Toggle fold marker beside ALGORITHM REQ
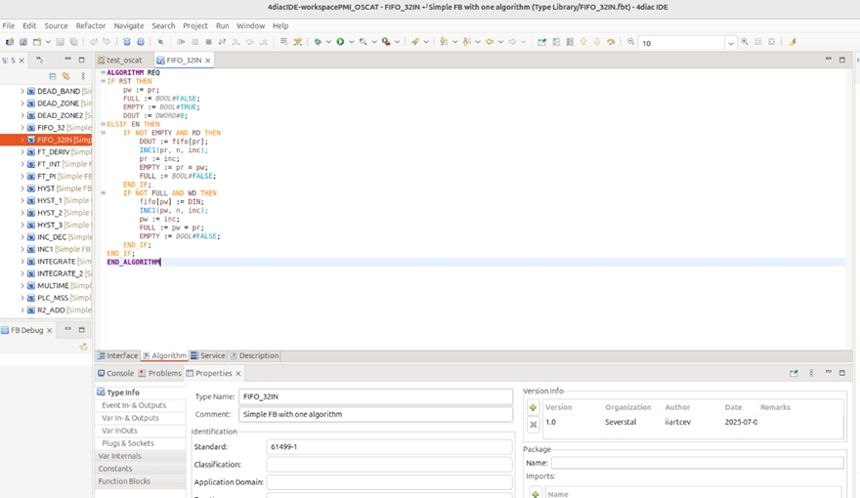 pyautogui.click(x=104, y=72)
